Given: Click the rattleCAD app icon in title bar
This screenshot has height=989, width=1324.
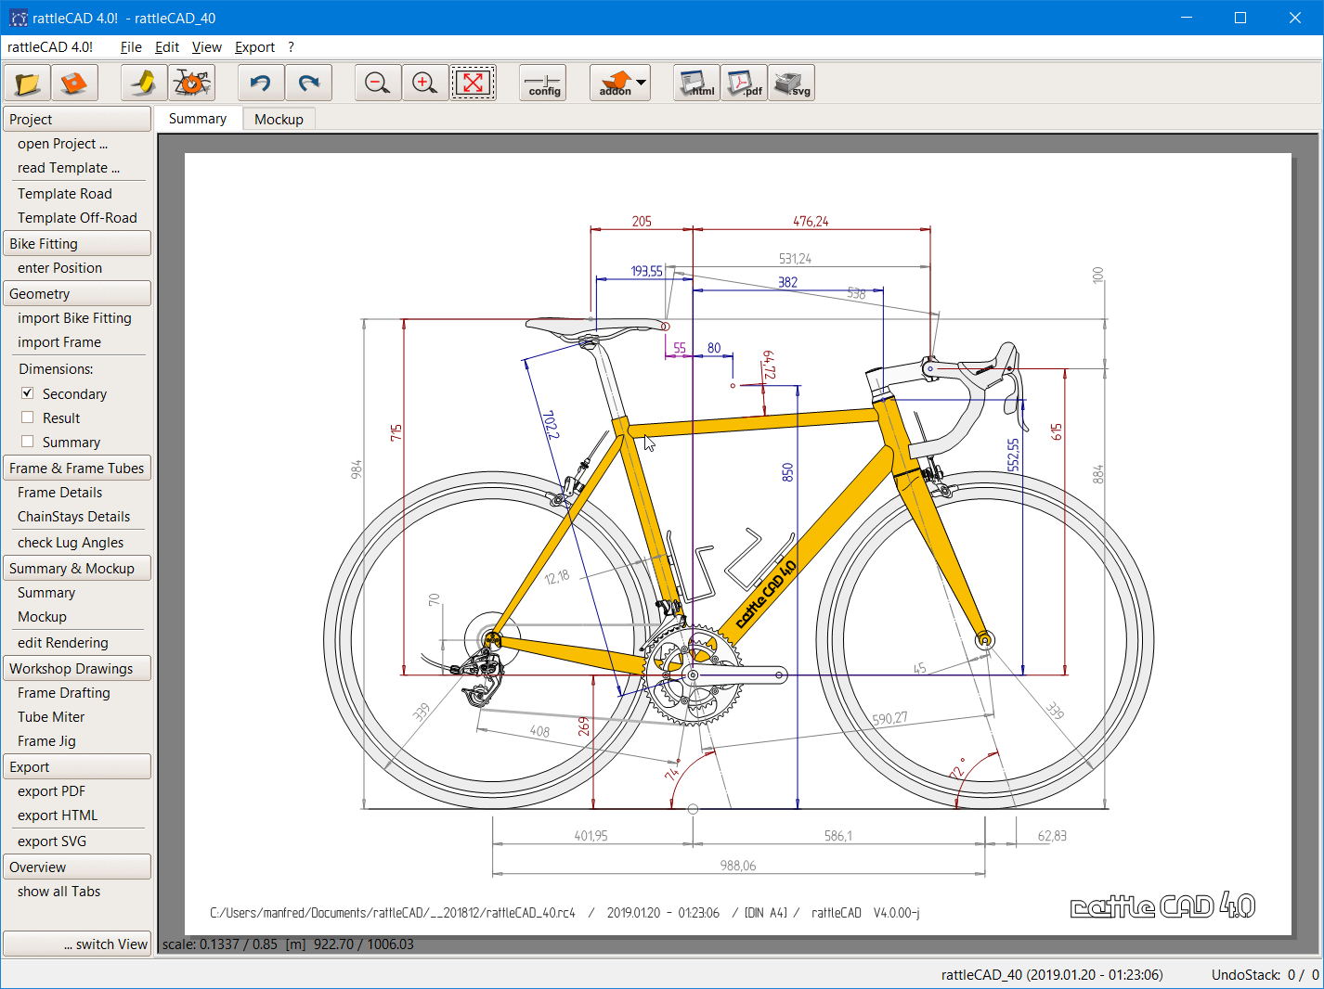Looking at the screenshot, I should point(18,18).
